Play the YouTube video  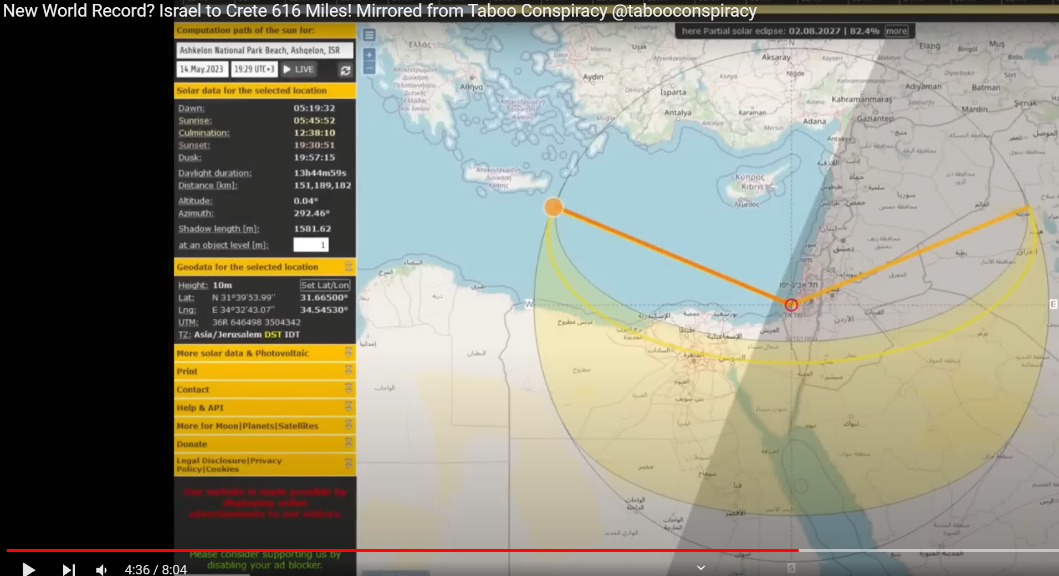click(28, 569)
